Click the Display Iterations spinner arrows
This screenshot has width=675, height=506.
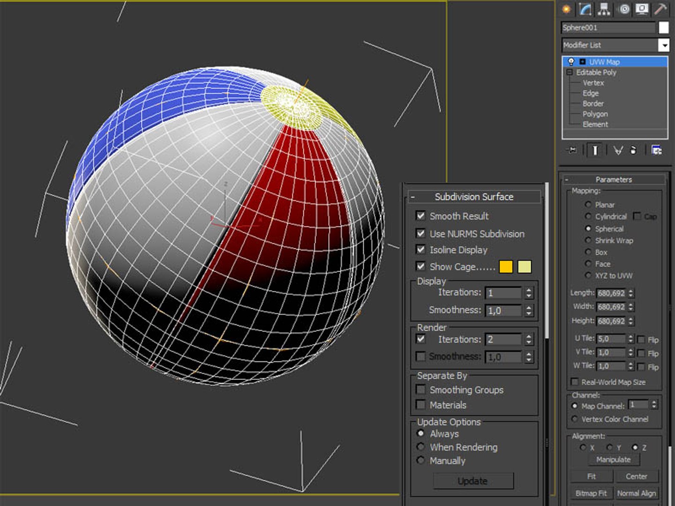click(529, 293)
